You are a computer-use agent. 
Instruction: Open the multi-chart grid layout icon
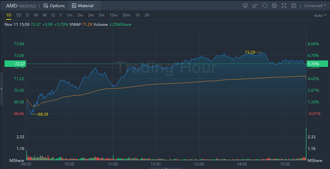tap(294, 5)
